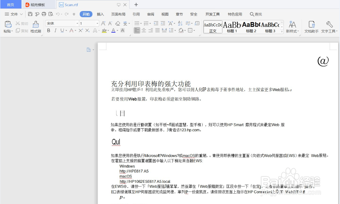Open a new tab with the plus button
This screenshot has height=204, width=340.
(x=136, y=5)
